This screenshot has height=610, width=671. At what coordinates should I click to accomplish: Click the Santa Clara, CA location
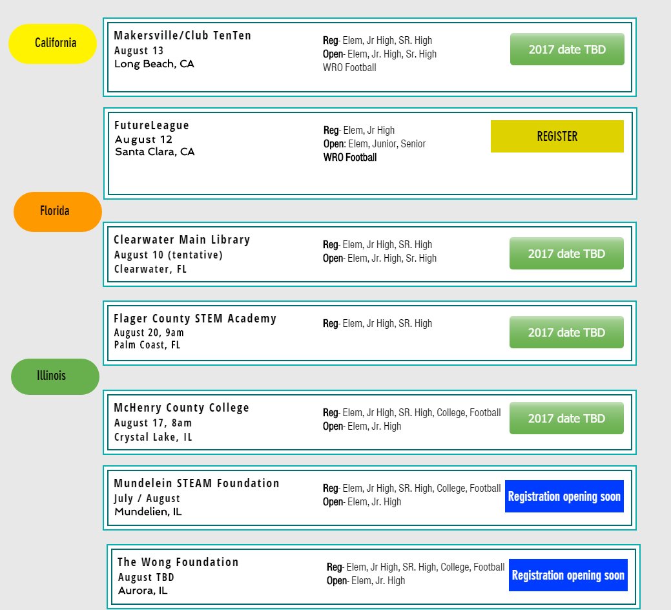point(155,152)
